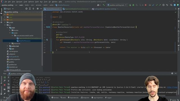Open the quarkus-caching.main run configuration dropdown
Screen dimensions: 180x101
[117, 5]
